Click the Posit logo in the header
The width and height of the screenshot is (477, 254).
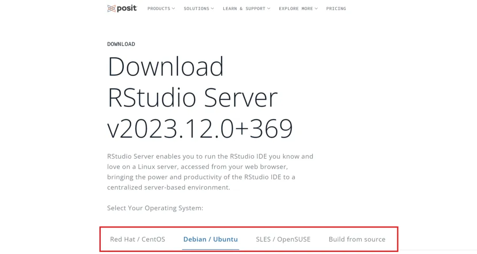(122, 8)
